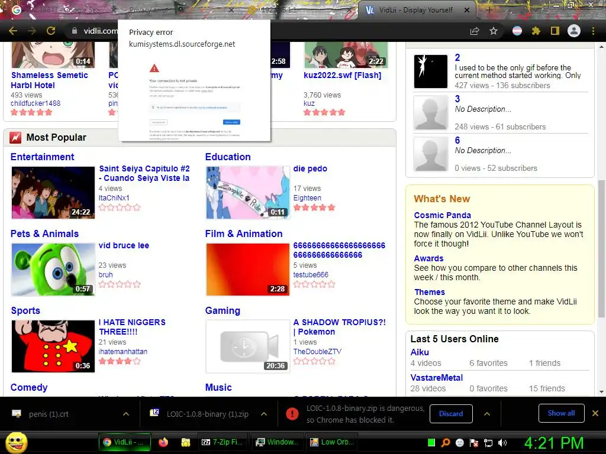Viewport: 606px width, 454px height.
Task: Close the download bar with the X
Action: [595, 413]
